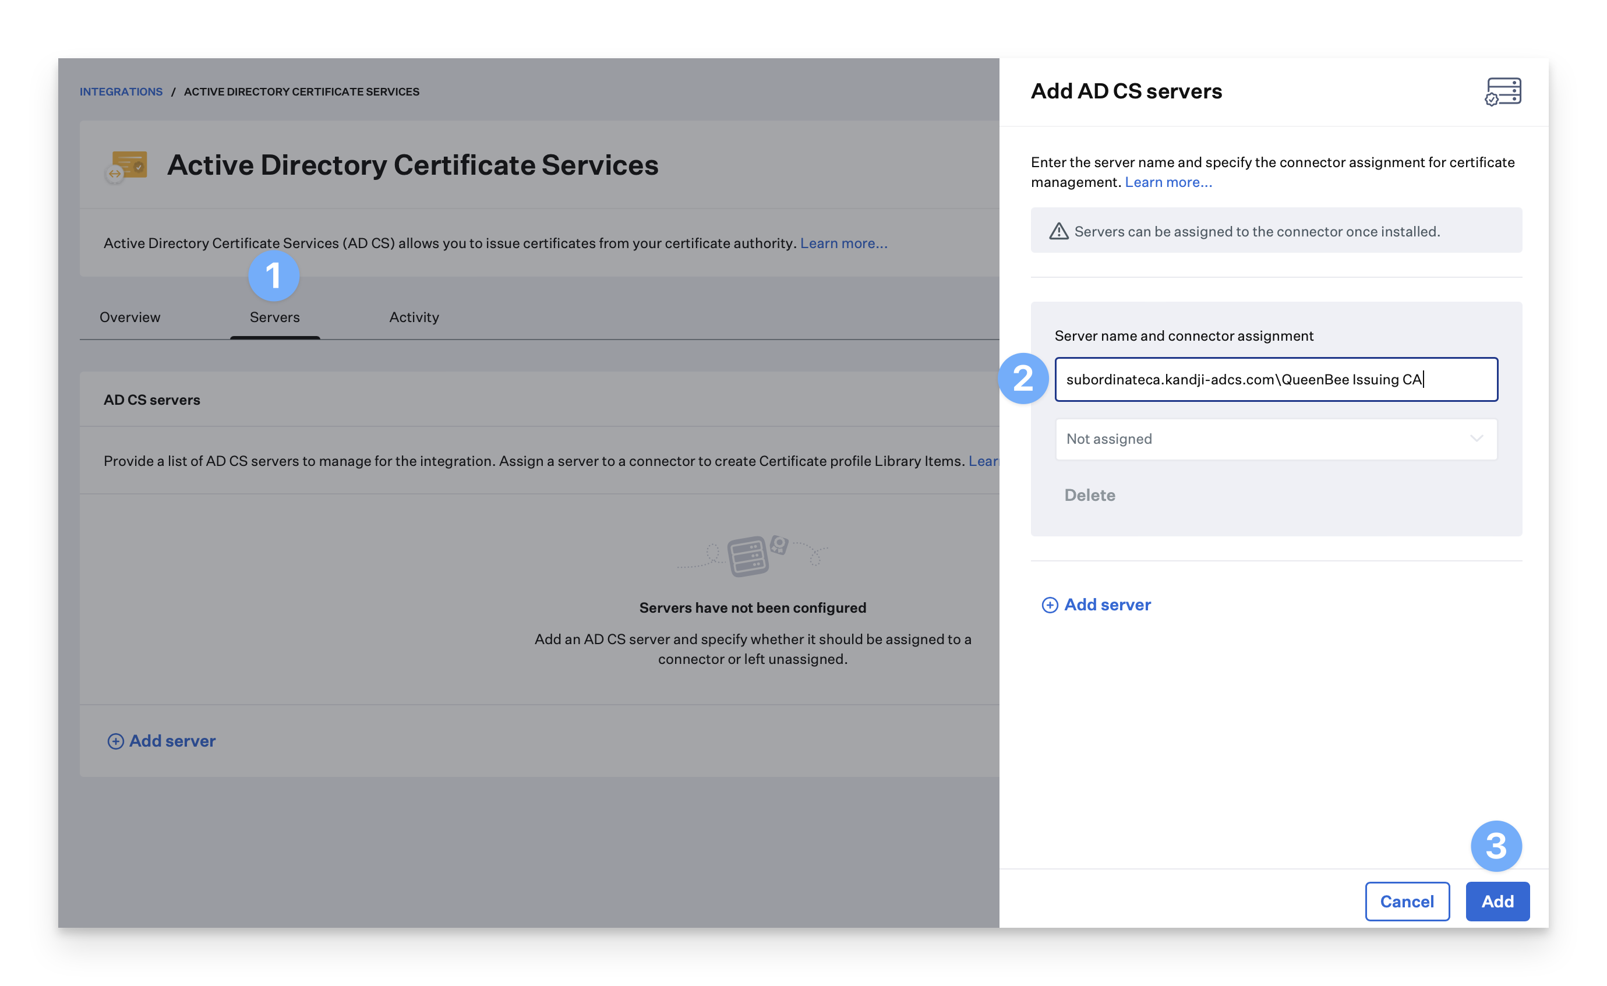Screen dimensions: 1607x986
Task: Switch to the Overview tab
Action: [130, 317]
